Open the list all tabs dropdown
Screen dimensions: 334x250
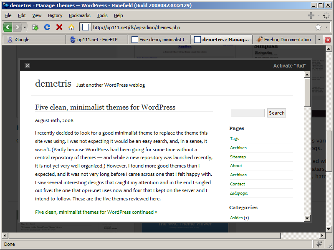click(319, 40)
